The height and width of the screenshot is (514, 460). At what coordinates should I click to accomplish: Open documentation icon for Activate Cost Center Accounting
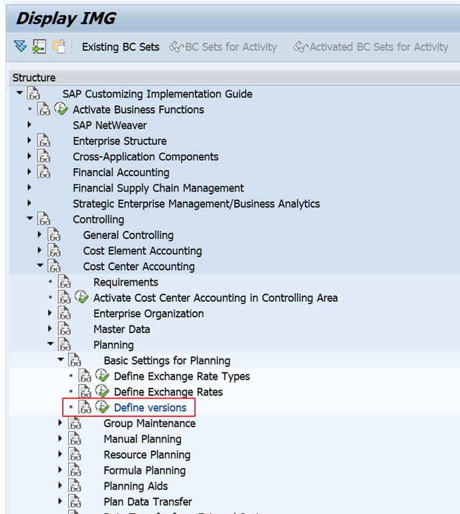coord(64,297)
